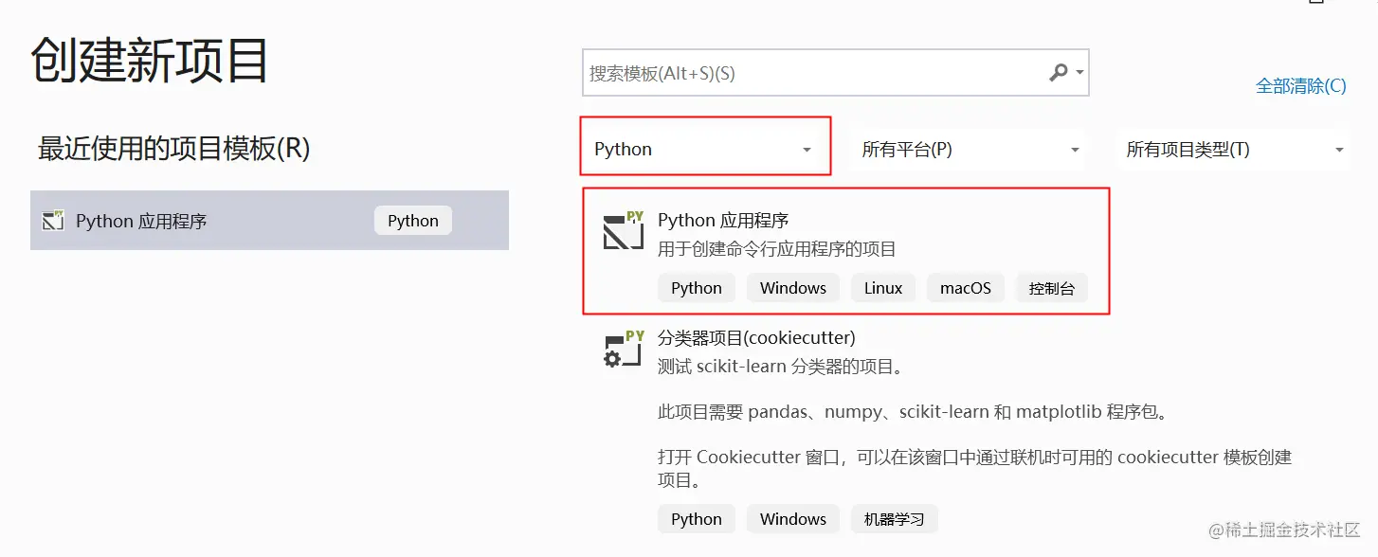The height and width of the screenshot is (557, 1378).
Task: Select the Python 应用程序 template title in results
Action: pyautogui.click(x=723, y=220)
